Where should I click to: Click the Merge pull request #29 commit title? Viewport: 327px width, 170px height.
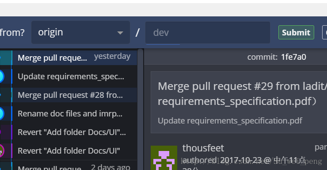tap(242, 93)
